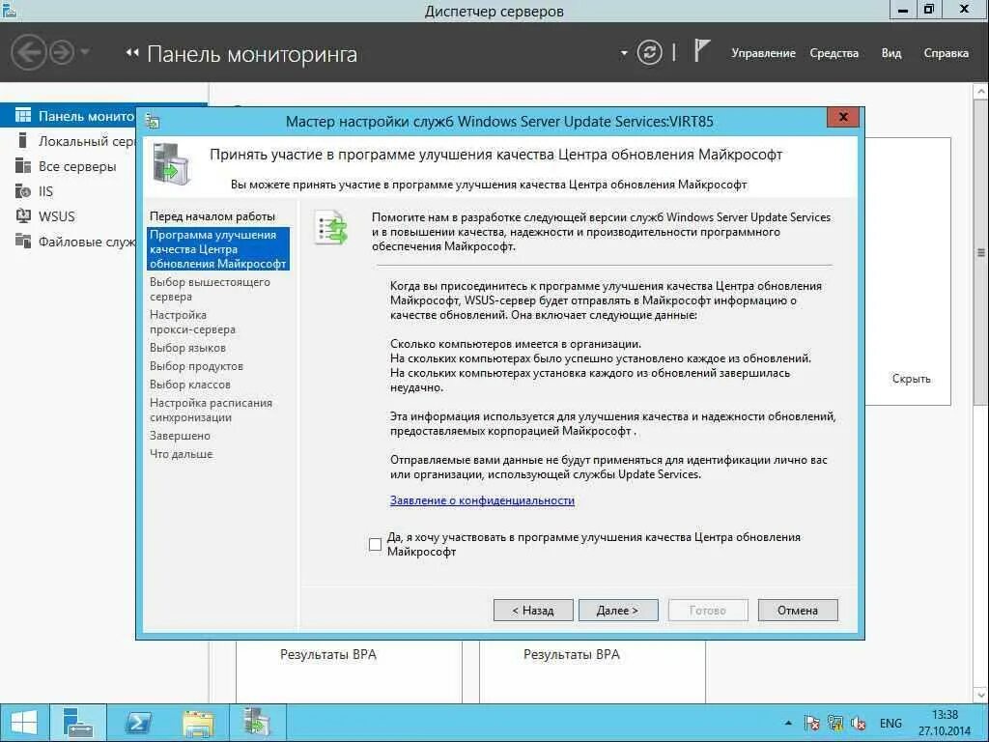Open the Средства menu
Viewport: 989px width, 742px height.
[x=834, y=53]
